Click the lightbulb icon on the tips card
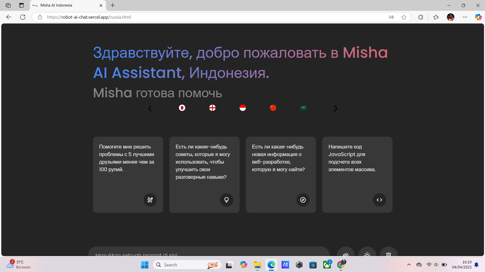The image size is (485, 272). (226, 200)
